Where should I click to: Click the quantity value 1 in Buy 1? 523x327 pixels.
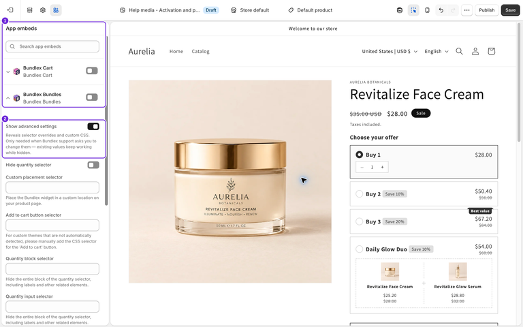[372, 167]
